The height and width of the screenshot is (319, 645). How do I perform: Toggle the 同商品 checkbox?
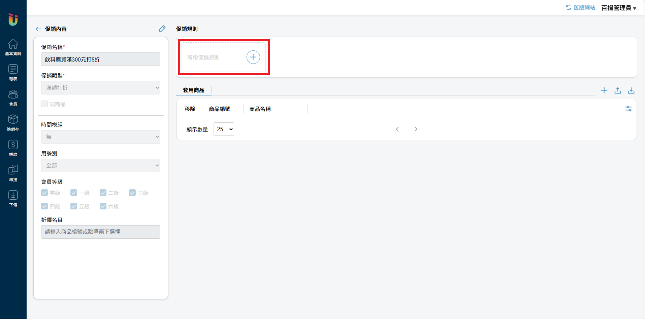44,104
